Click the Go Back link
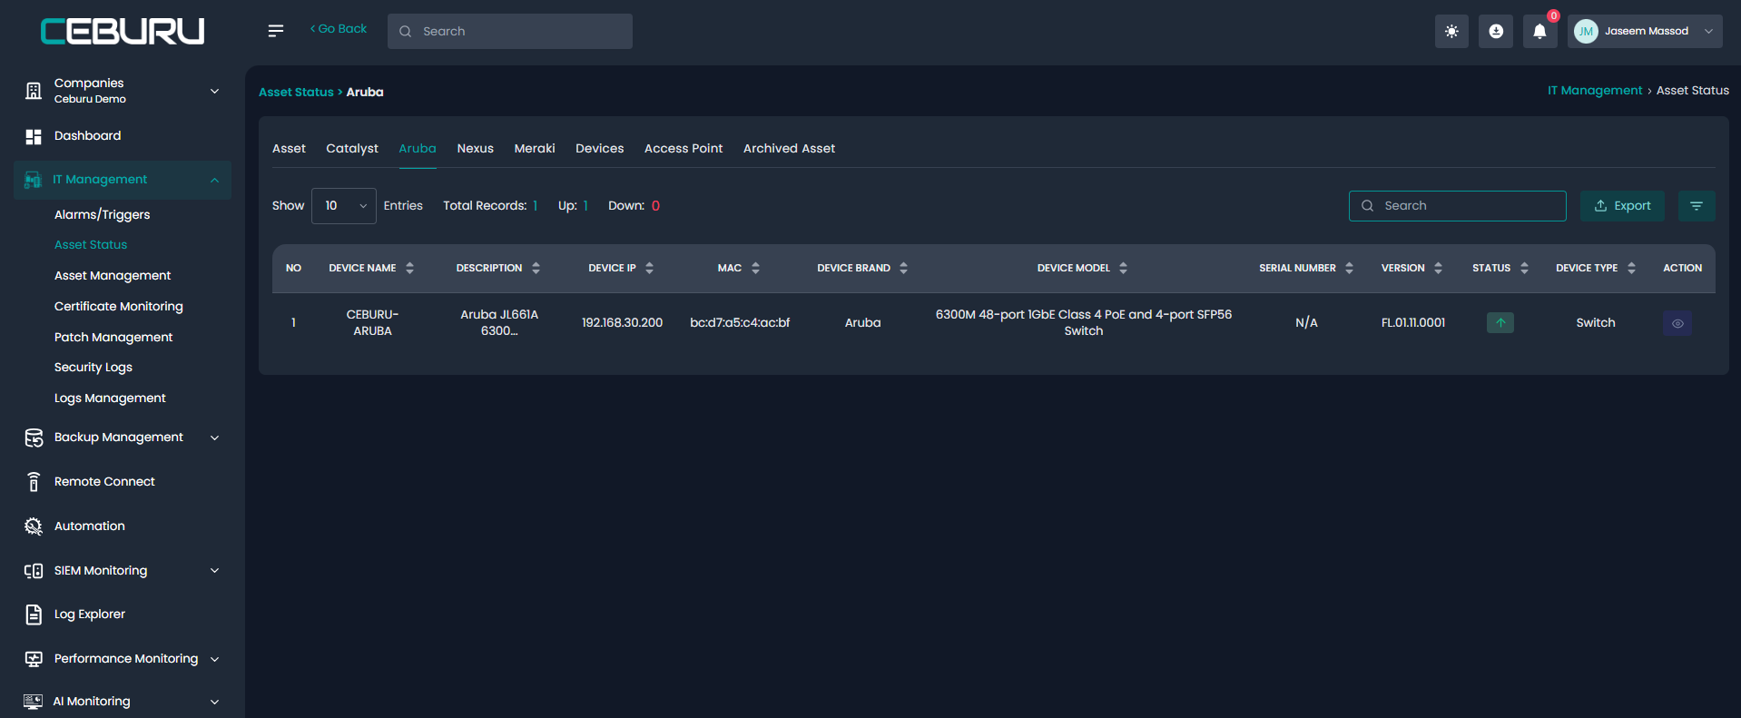Image resolution: width=1741 pixels, height=718 pixels. (339, 29)
